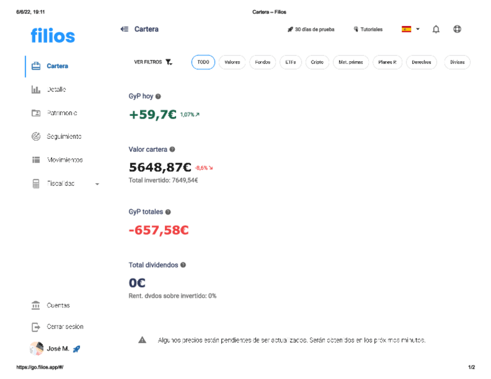
Task: Click the Cartera page title
Action: [146, 29]
